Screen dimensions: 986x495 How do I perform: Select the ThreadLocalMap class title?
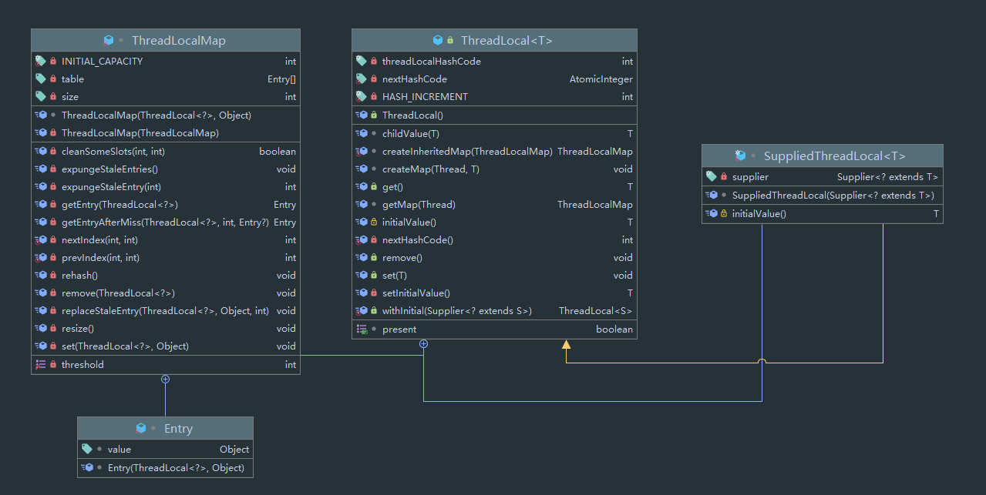[x=178, y=41]
